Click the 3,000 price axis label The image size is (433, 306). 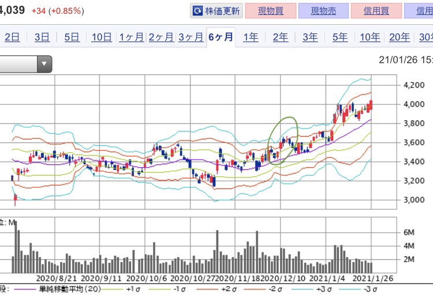[x=414, y=200]
